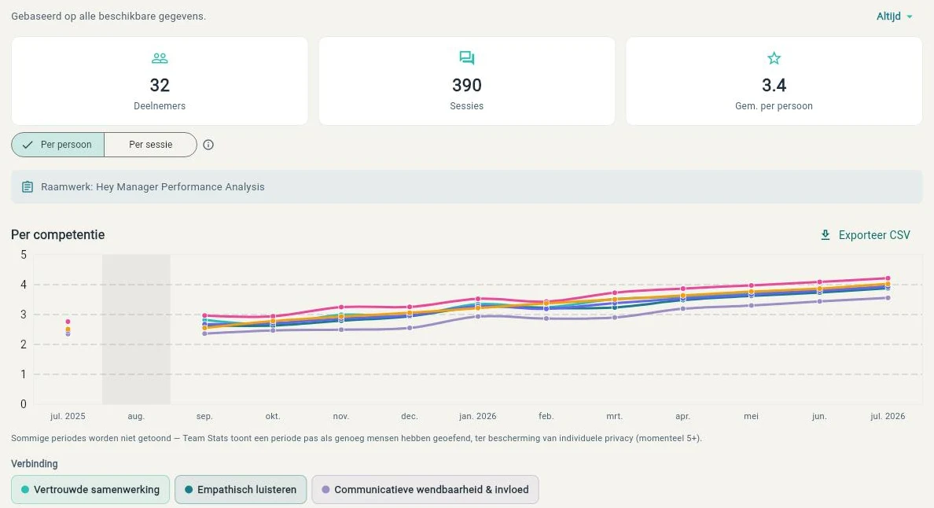Click the pink data point at nov.

point(341,307)
